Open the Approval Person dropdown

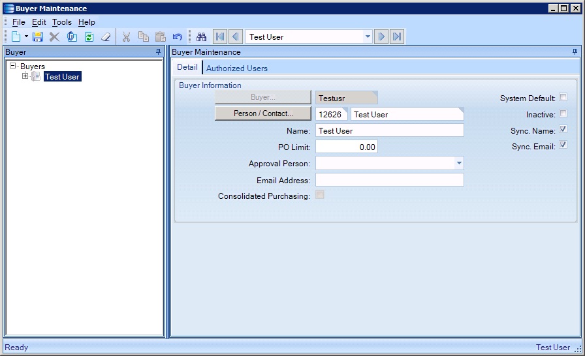(459, 163)
